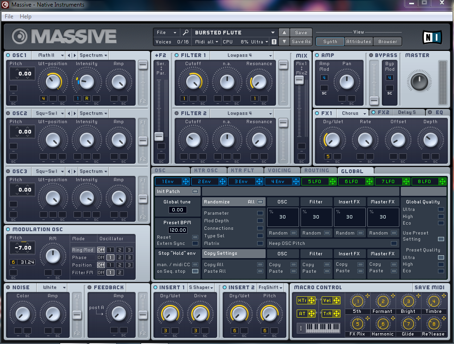Switch to the KTR FLT tab
The height and width of the screenshot is (344, 454).
point(245,170)
